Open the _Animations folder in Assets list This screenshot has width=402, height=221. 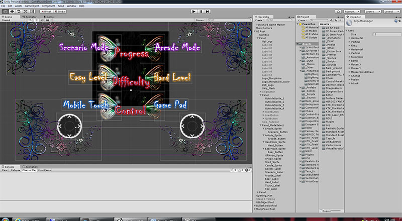[x=332, y=38]
